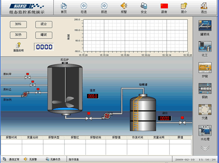This screenshot has height=163, width=219.
Task: Toggle the 原料甲 inlet valve
Action: (x=27, y=76)
